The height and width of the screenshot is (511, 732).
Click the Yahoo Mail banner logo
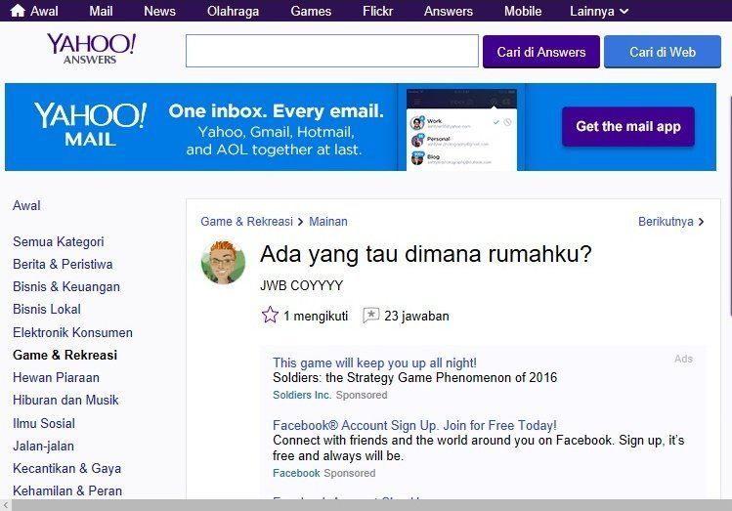point(90,125)
